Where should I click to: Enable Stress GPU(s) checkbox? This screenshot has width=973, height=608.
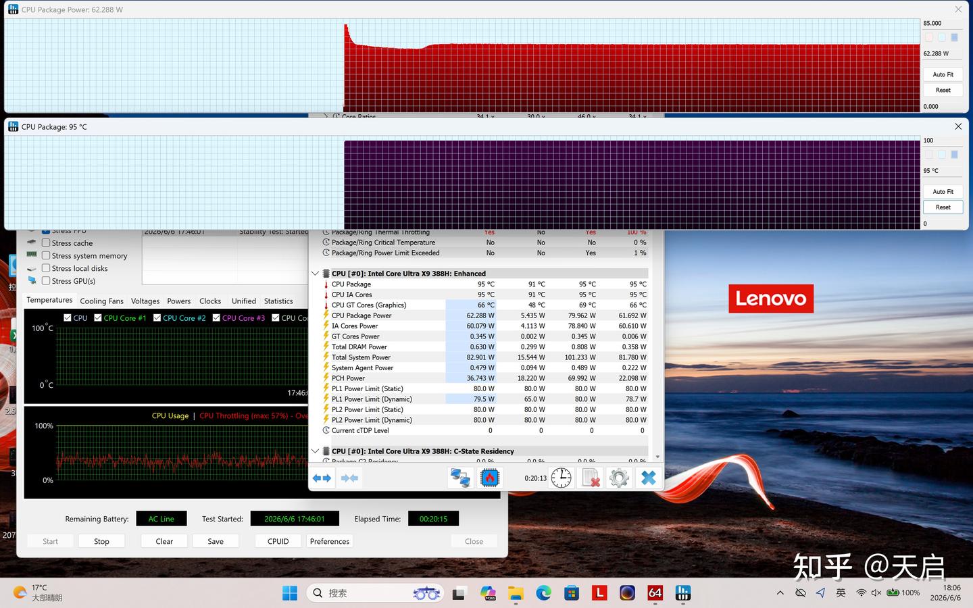(x=46, y=281)
